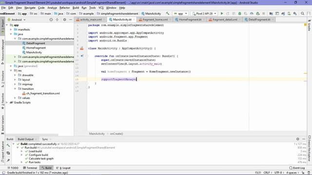Select HomeFragment in project tree
Image resolution: width=312 pixels, height=175 pixels.
click(36, 48)
